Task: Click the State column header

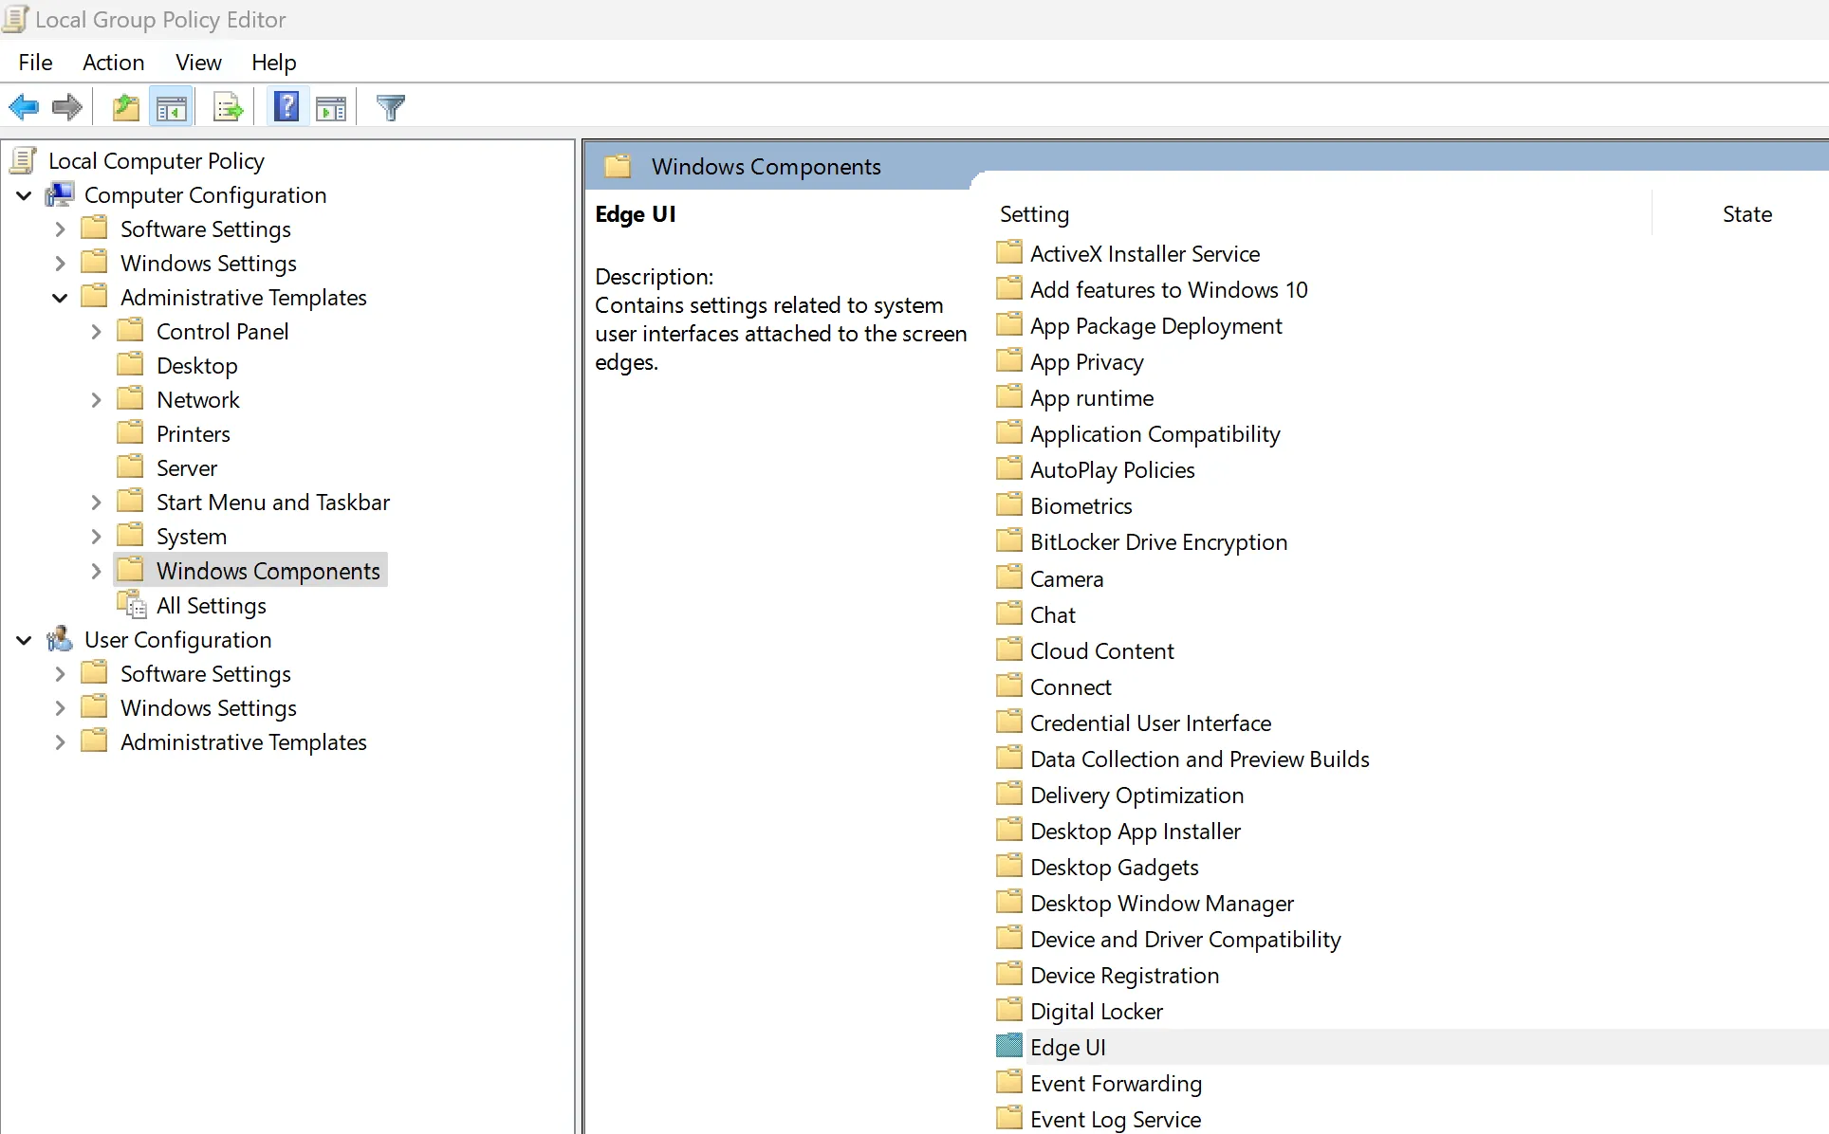Action: tap(1746, 214)
